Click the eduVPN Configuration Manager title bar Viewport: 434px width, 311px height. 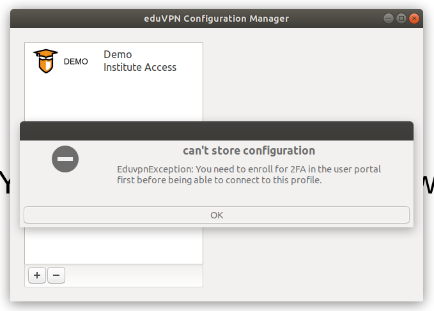217,19
